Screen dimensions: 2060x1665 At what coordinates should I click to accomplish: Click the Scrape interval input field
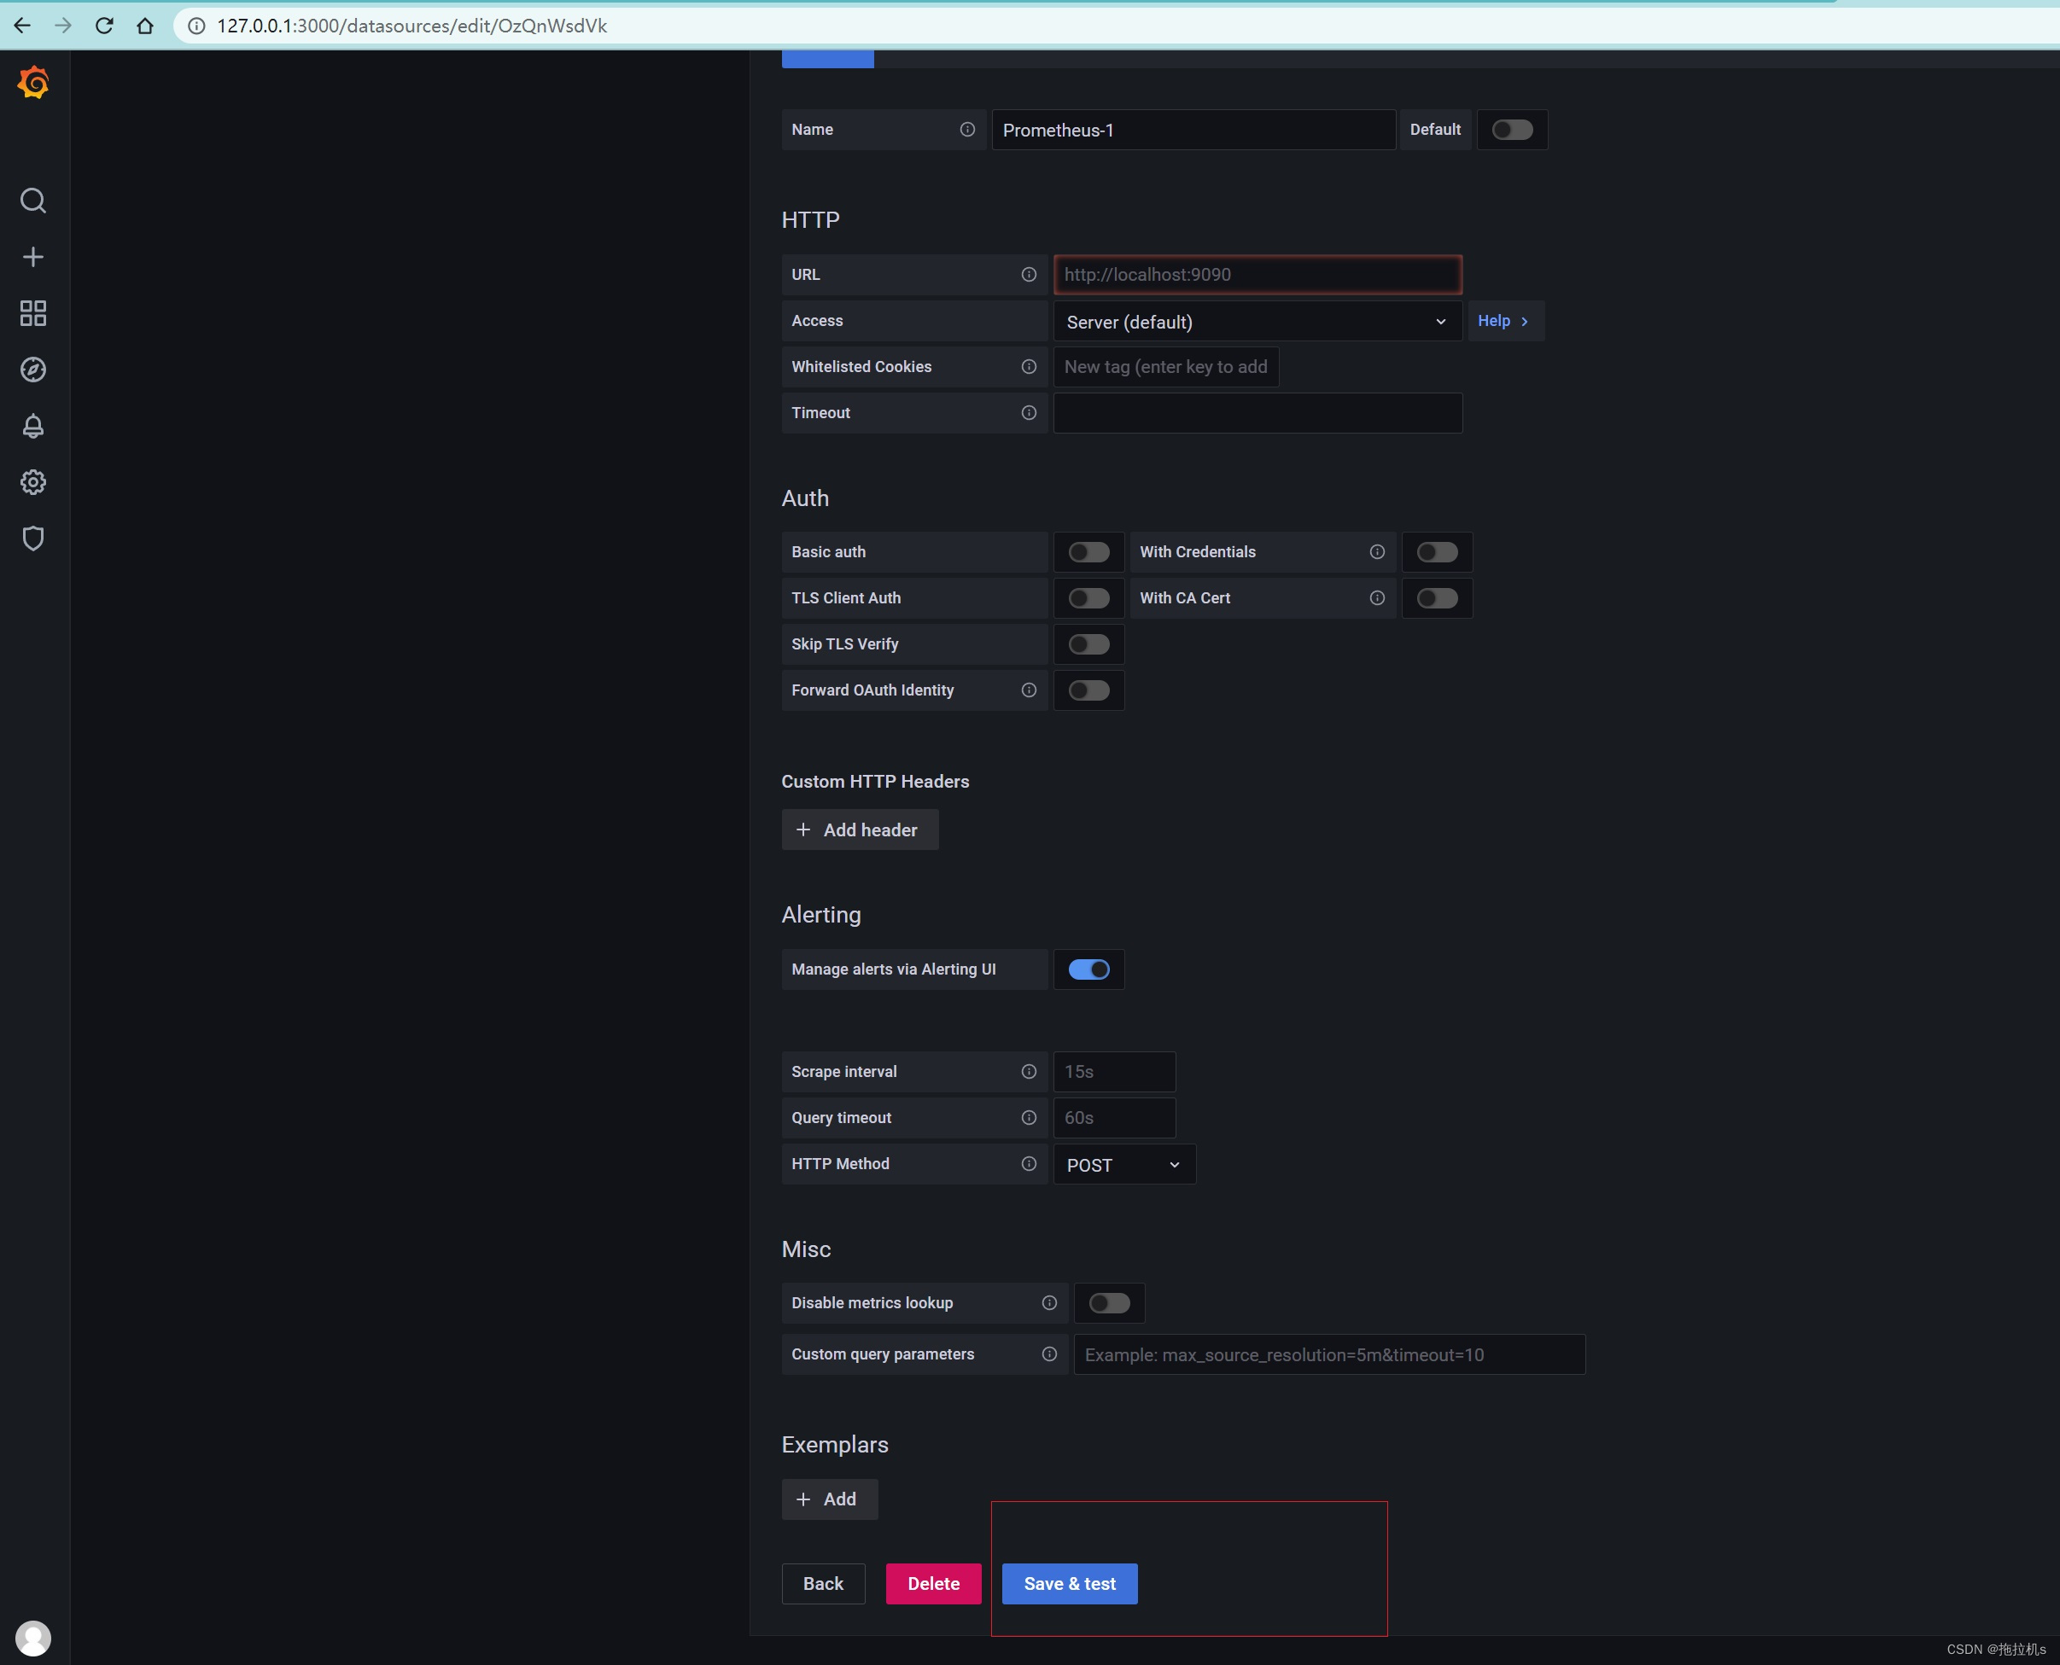pos(1114,1071)
